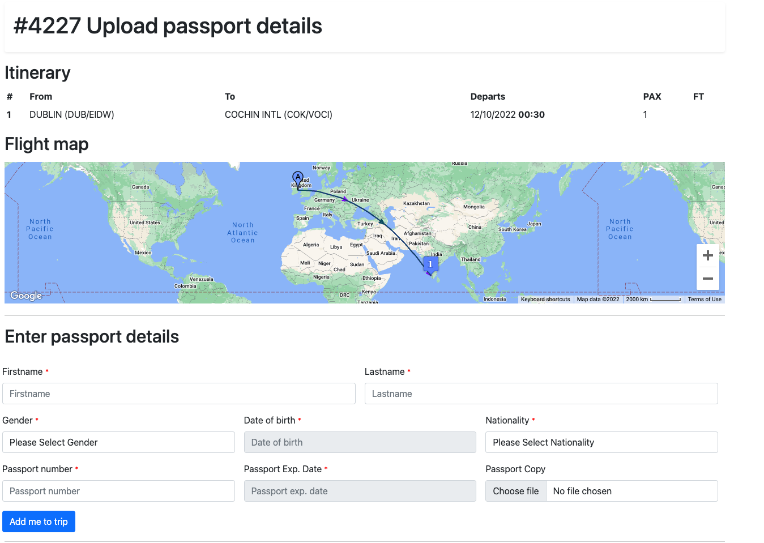Click the Firstname input field

pos(179,394)
